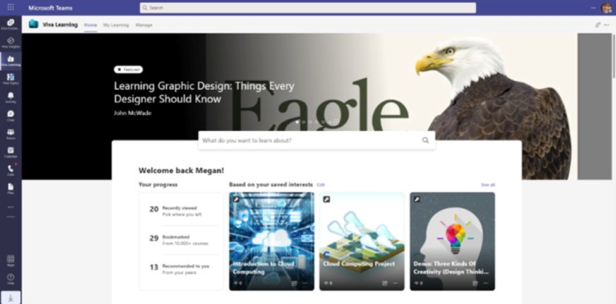
Task: Open the featured Learning Graphic Design course title
Action: coord(204,92)
